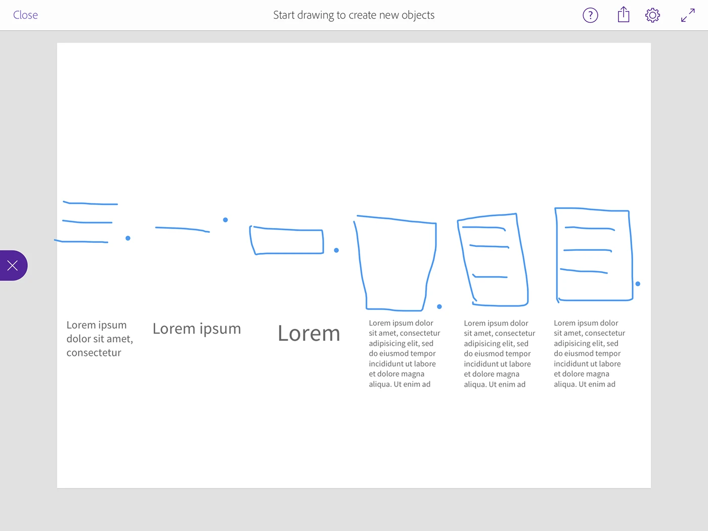Click the blue dot beside the three-lines sketch

[128, 238]
